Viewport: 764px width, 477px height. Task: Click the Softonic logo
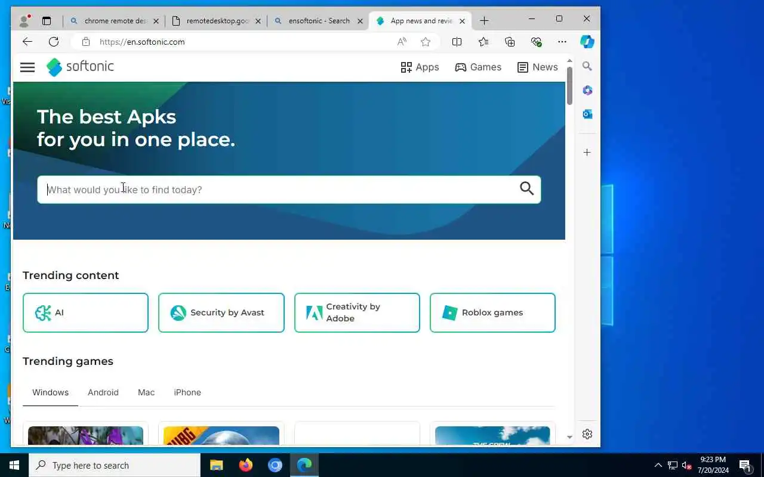click(80, 67)
